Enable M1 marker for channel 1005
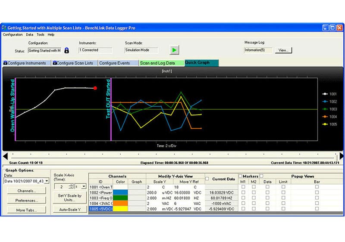 tap(243, 208)
